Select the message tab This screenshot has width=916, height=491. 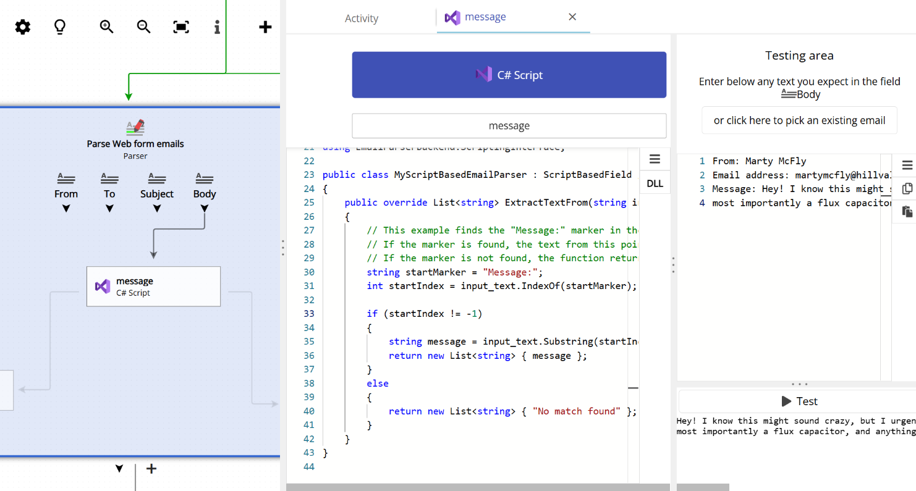pyautogui.click(x=484, y=17)
